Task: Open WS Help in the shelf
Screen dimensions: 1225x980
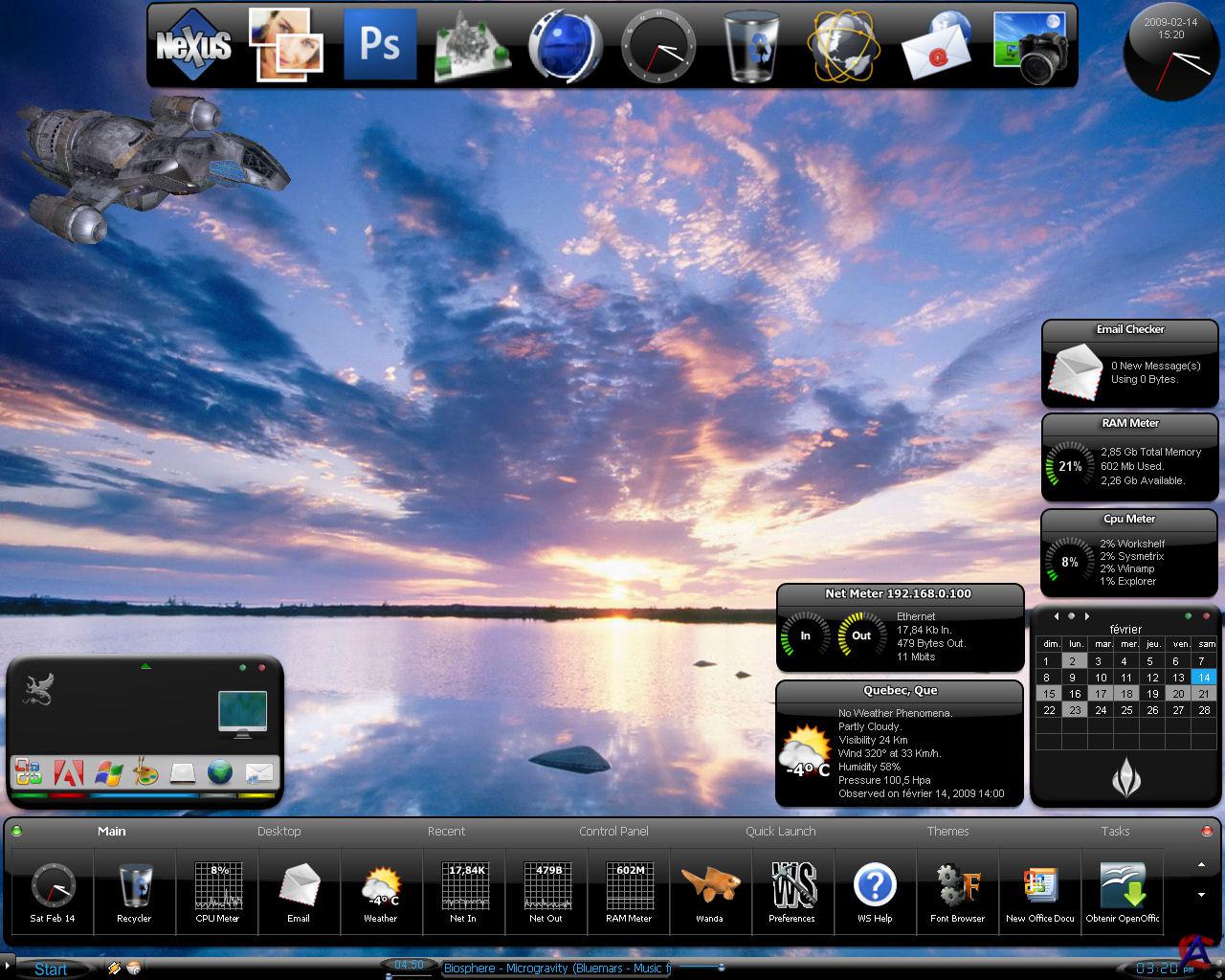Action: (875, 885)
